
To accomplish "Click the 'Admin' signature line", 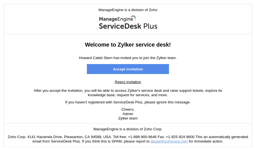I will click(x=128, y=114).
